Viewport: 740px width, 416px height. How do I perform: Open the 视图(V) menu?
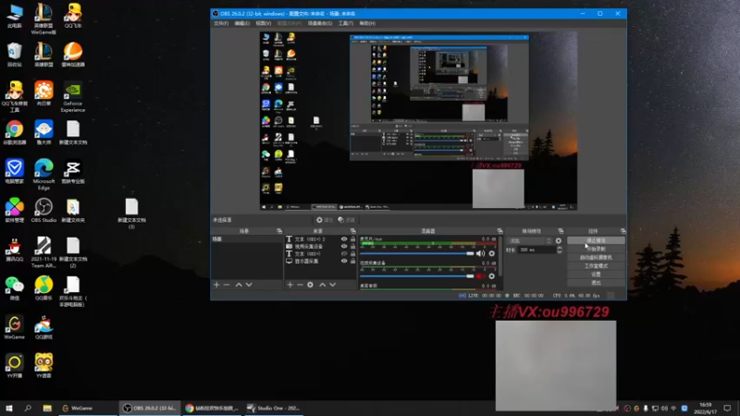pos(264,23)
